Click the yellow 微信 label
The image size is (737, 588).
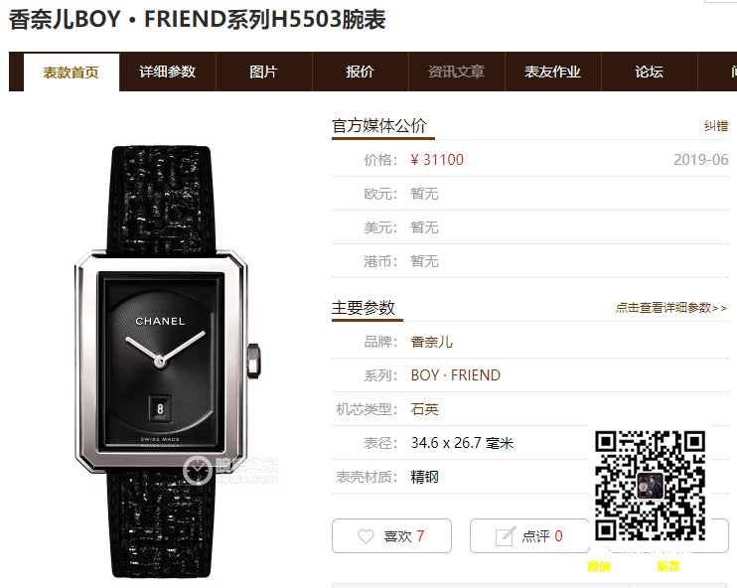tap(599, 566)
